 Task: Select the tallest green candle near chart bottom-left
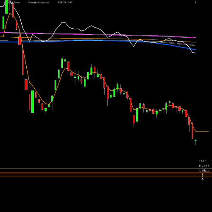coord(33,102)
